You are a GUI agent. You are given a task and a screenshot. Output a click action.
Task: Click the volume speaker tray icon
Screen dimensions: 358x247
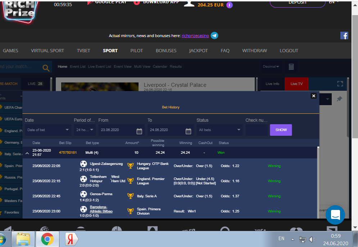(312, 239)
